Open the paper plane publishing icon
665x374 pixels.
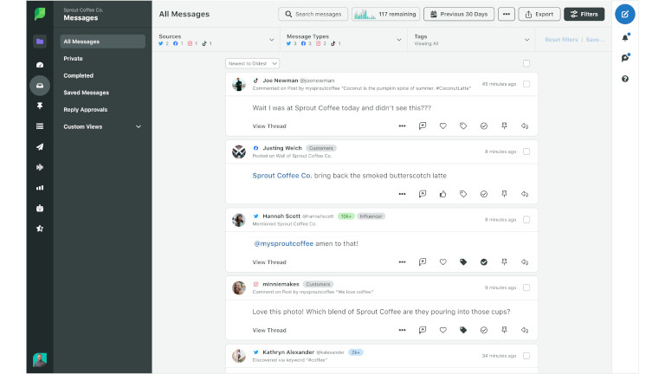(40, 146)
